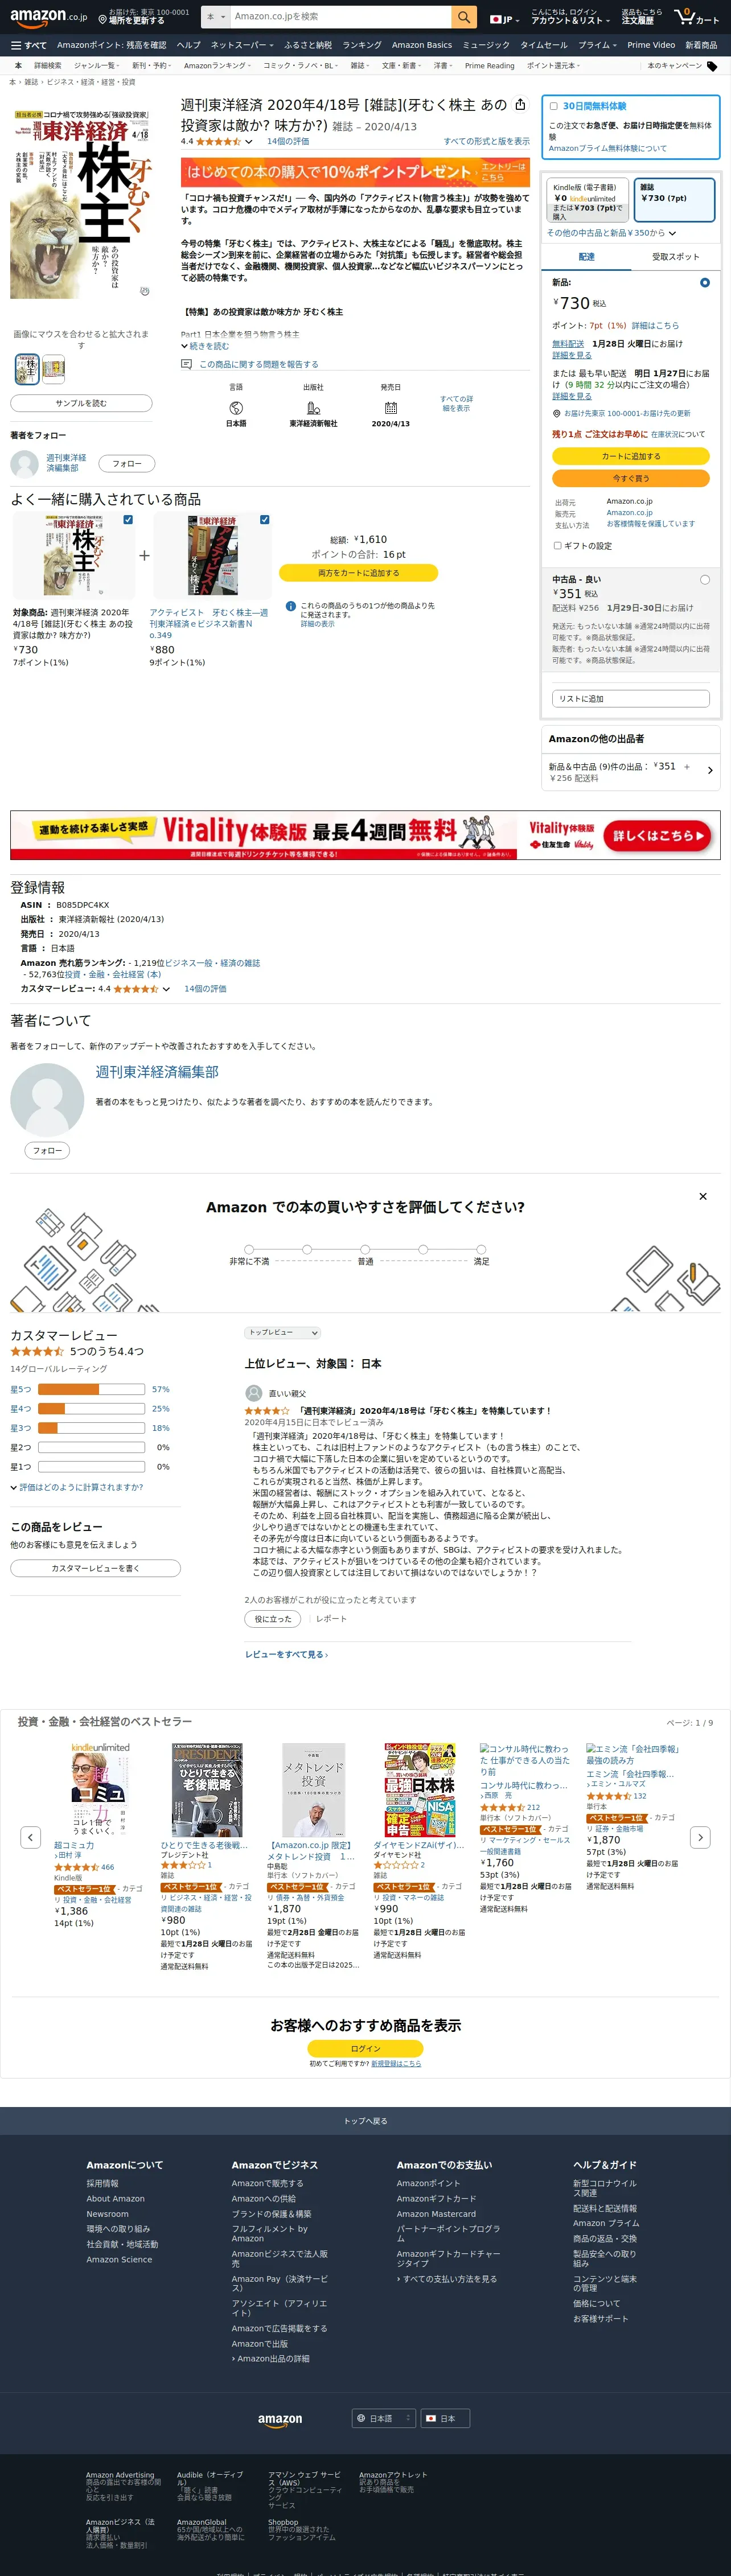
Task: Switch to the 受取スポット tab
Action: click(676, 257)
